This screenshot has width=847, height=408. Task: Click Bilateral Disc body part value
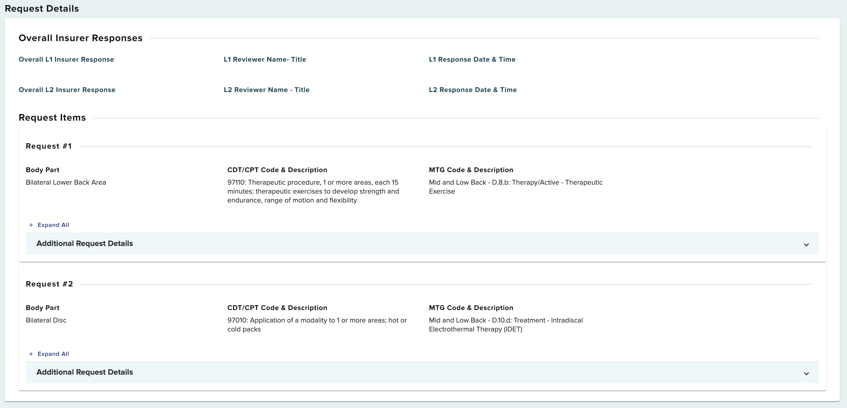pyautogui.click(x=46, y=320)
